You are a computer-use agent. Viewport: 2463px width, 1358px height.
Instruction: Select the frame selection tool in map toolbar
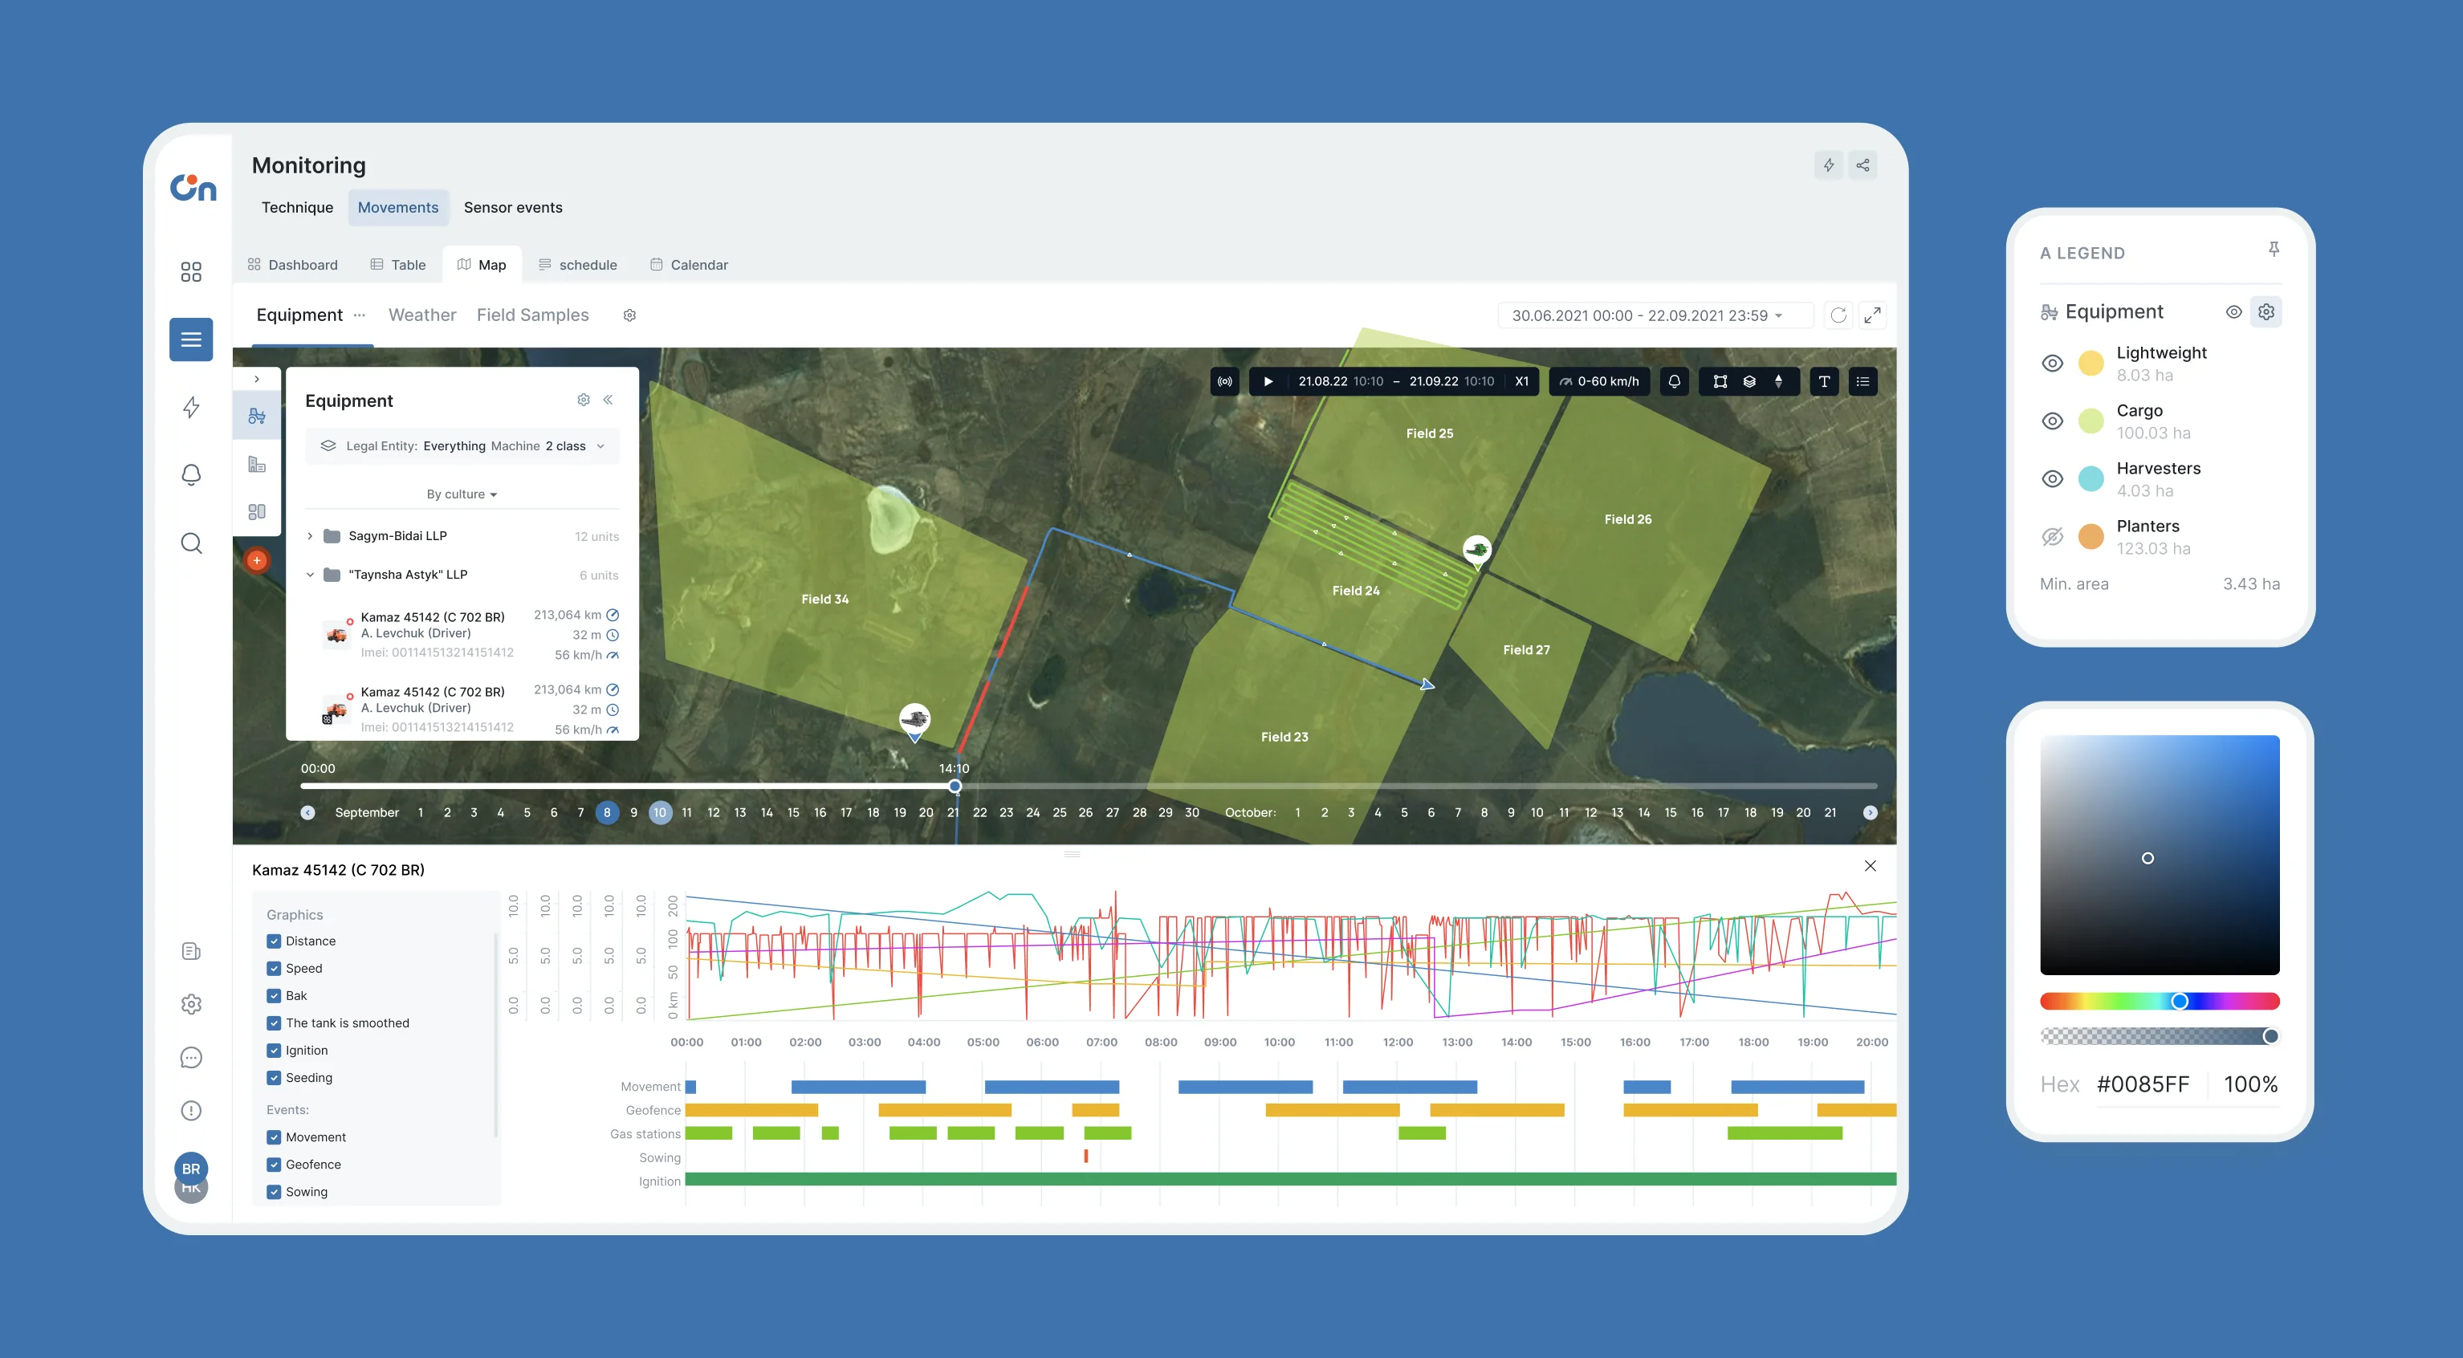pyautogui.click(x=1720, y=381)
